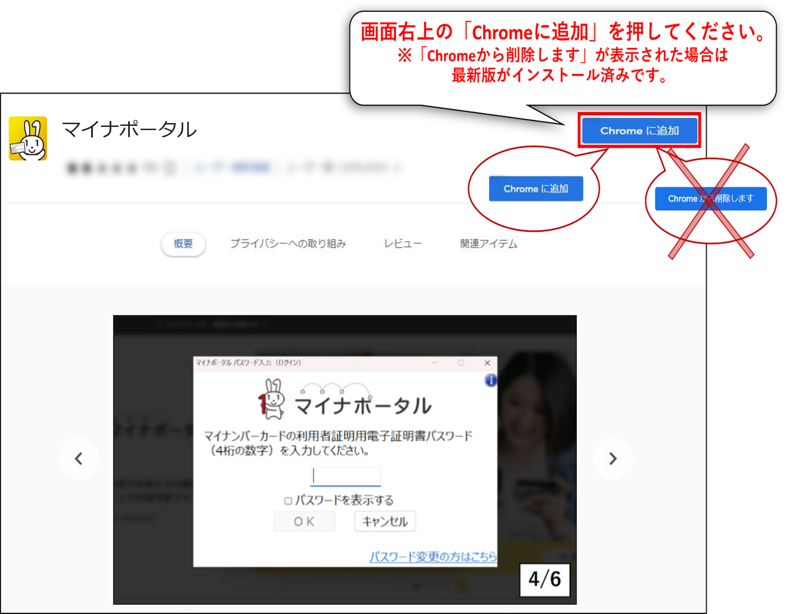Click the 4-digit password input field
Image resolution: width=795 pixels, height=614 pixels.
[346, 476]
